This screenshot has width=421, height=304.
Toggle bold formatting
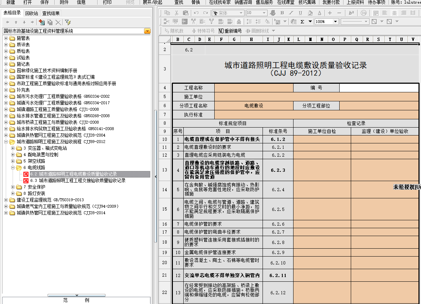pos(282,13)
